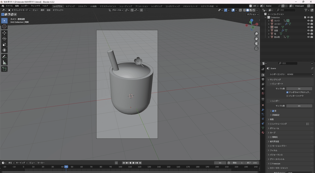Select the Rotate tool
The image size is (315, 173).
point(4,38)
